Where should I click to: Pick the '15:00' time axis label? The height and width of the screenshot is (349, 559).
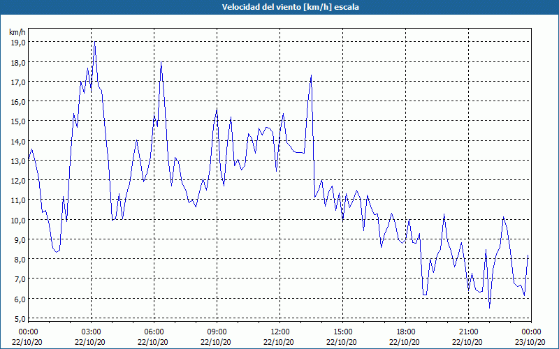[x=342, y=332]
